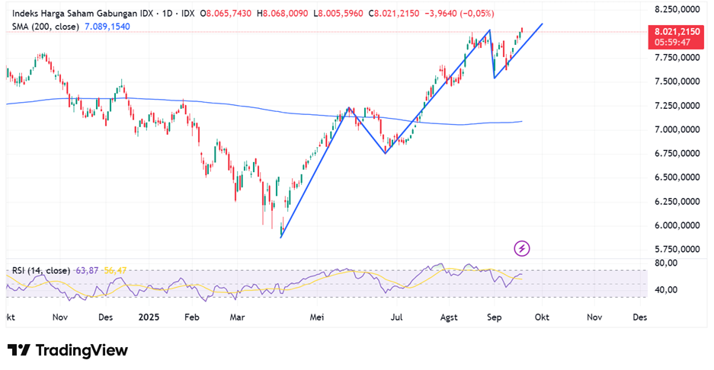Click the yellow RSI average value 56,47

[x=115, y=270]
